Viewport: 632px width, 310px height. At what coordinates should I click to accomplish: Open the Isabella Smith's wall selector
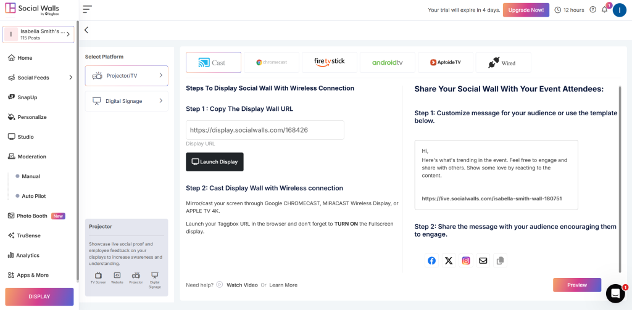[38, 35]
